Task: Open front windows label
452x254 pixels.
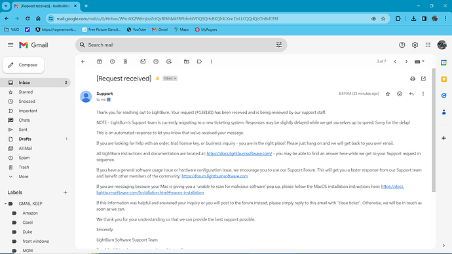Action: click(35, 242)
